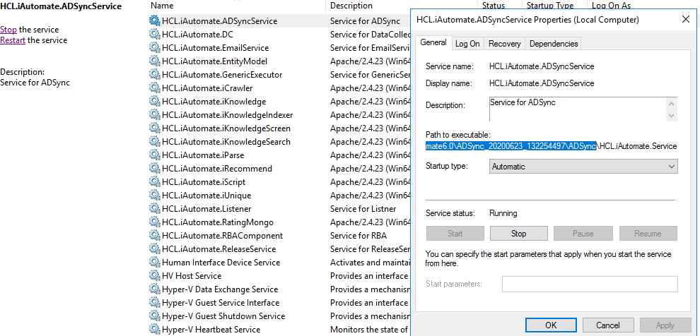Click the Stop the service link

(8, 30)
